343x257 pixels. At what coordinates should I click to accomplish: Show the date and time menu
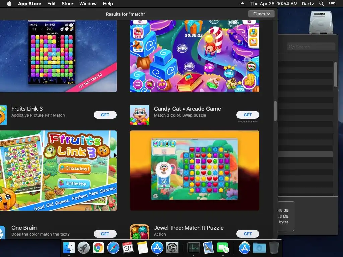pyautogui.click(x=274, y=4)
